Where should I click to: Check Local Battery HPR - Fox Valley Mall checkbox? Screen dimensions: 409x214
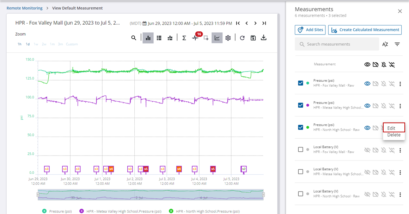click(300, 150)
